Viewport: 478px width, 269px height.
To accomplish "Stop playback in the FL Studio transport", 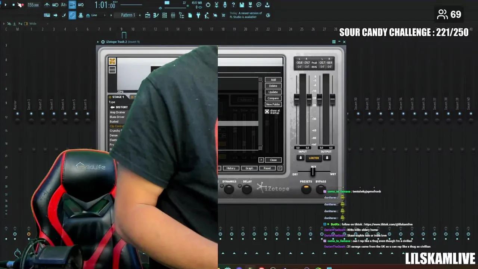I will (13, 5).
